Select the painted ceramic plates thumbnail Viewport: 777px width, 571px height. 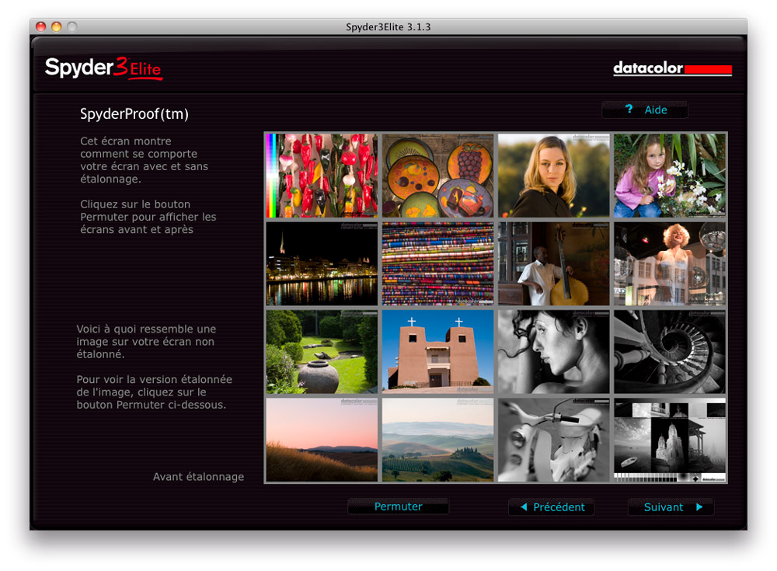438,176
